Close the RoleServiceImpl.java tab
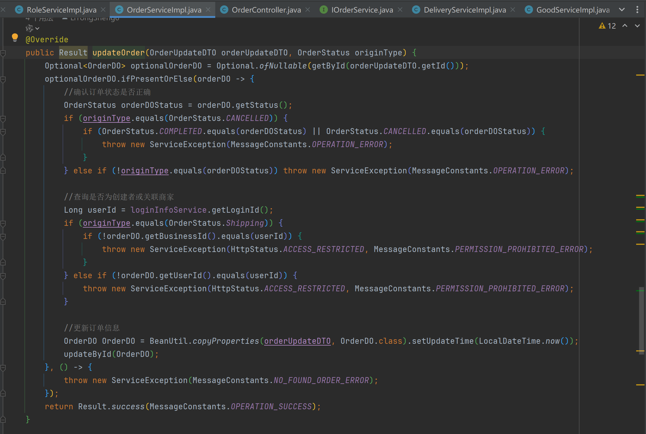This screenshot has height=434, width=646. 103,10
